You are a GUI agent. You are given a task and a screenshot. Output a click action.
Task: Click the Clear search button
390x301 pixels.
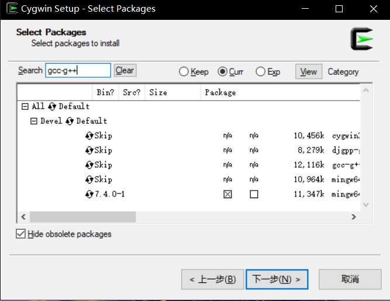coord(125,70)
